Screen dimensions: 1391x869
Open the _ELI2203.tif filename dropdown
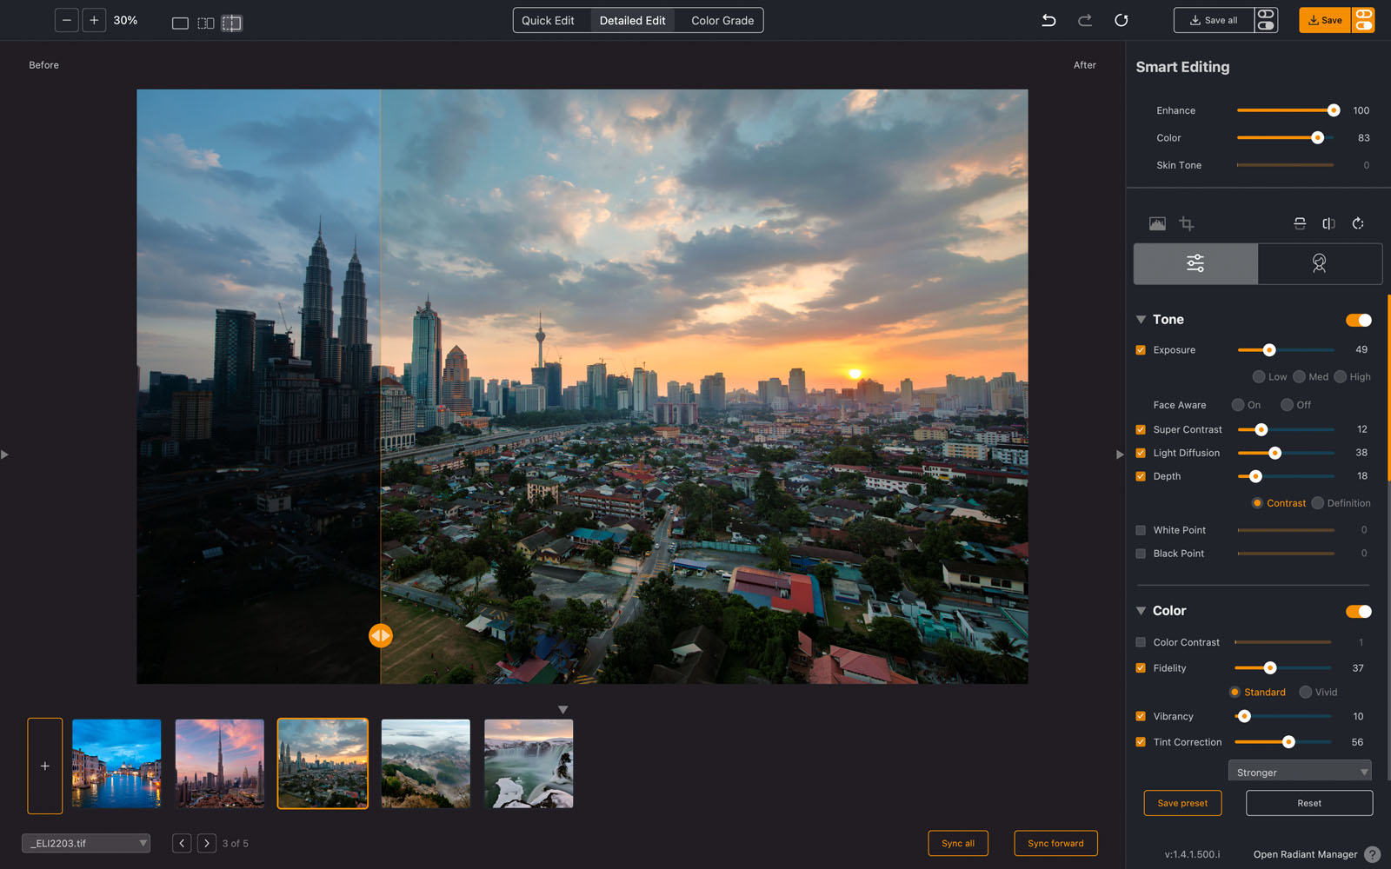coord(85,843)
